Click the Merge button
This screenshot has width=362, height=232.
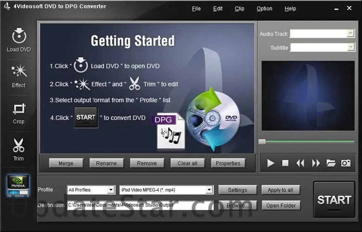[x=66, y=163]
